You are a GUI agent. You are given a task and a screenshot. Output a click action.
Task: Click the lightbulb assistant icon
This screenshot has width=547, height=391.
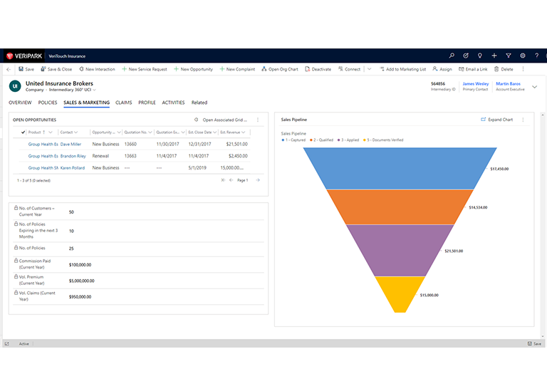click(480, 56)
